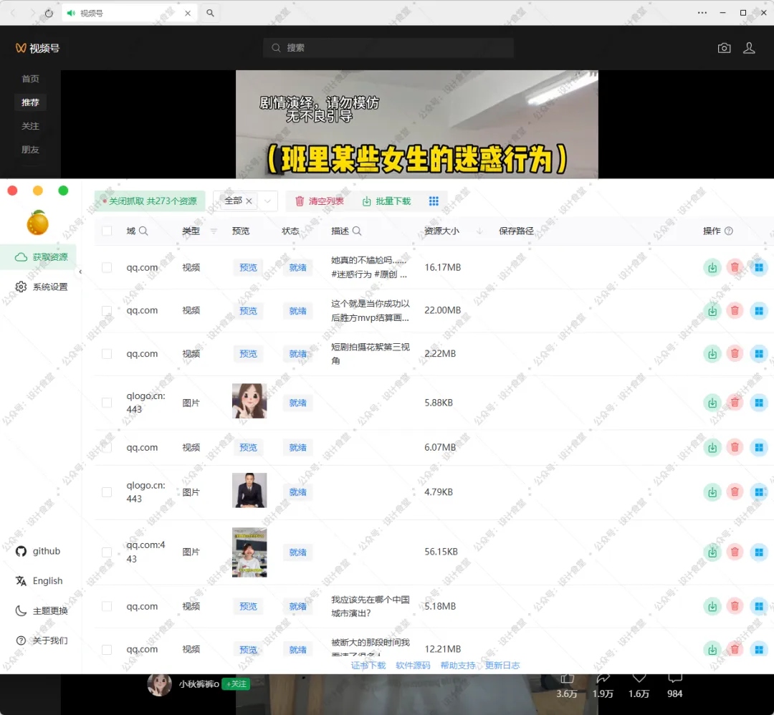The height and width of the screenshot is (715, 774).
Task: Filter the 类型 type column
Action: (214, 231)
